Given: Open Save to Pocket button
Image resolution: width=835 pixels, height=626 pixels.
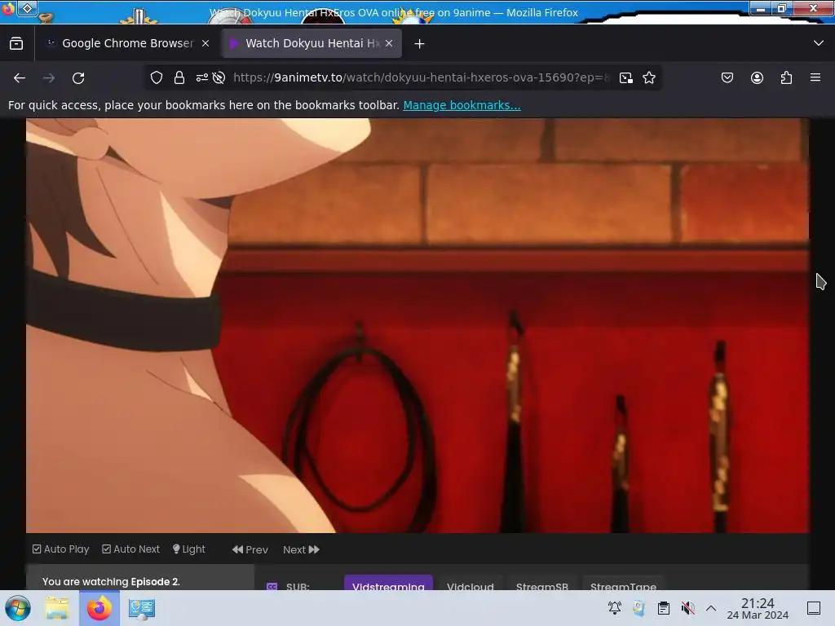Looking at the screenshot, I should coord(727,77).
